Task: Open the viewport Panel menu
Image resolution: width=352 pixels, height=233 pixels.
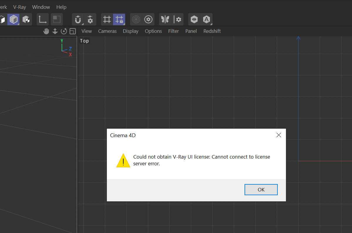Action: [x=191, y=31]
